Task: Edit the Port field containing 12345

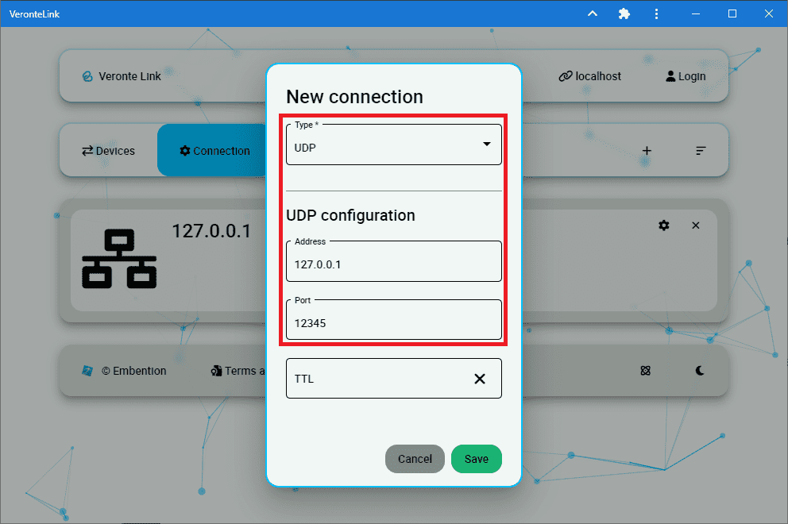Action: click(393, 320)
